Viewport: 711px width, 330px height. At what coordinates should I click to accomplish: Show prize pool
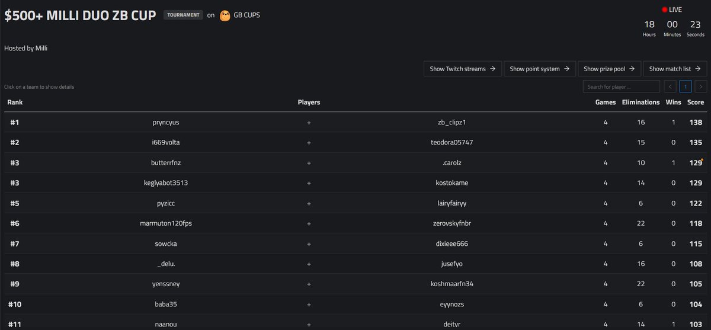click(x=609, y=69)
